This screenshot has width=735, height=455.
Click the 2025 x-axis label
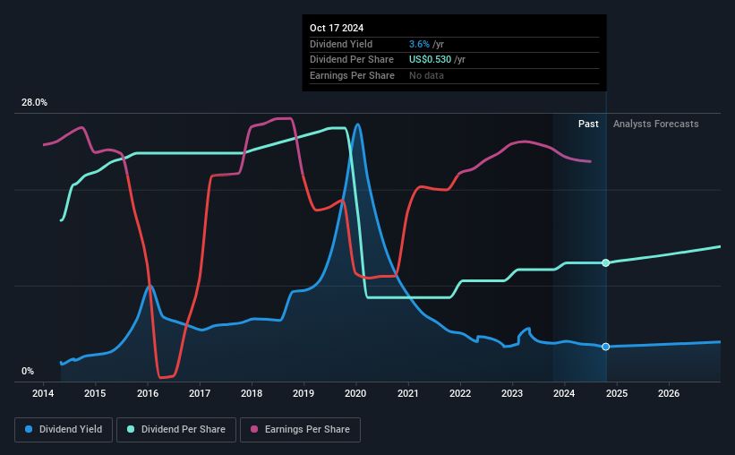tap(617, 393)
